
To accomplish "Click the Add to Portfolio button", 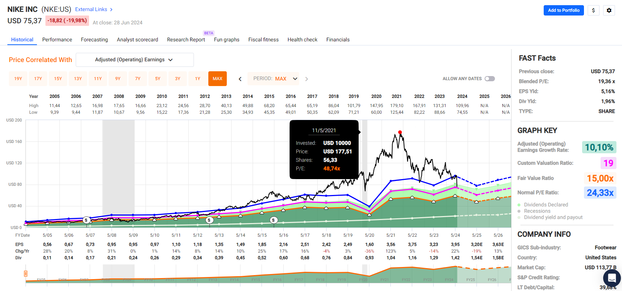I will click(564, 10).
